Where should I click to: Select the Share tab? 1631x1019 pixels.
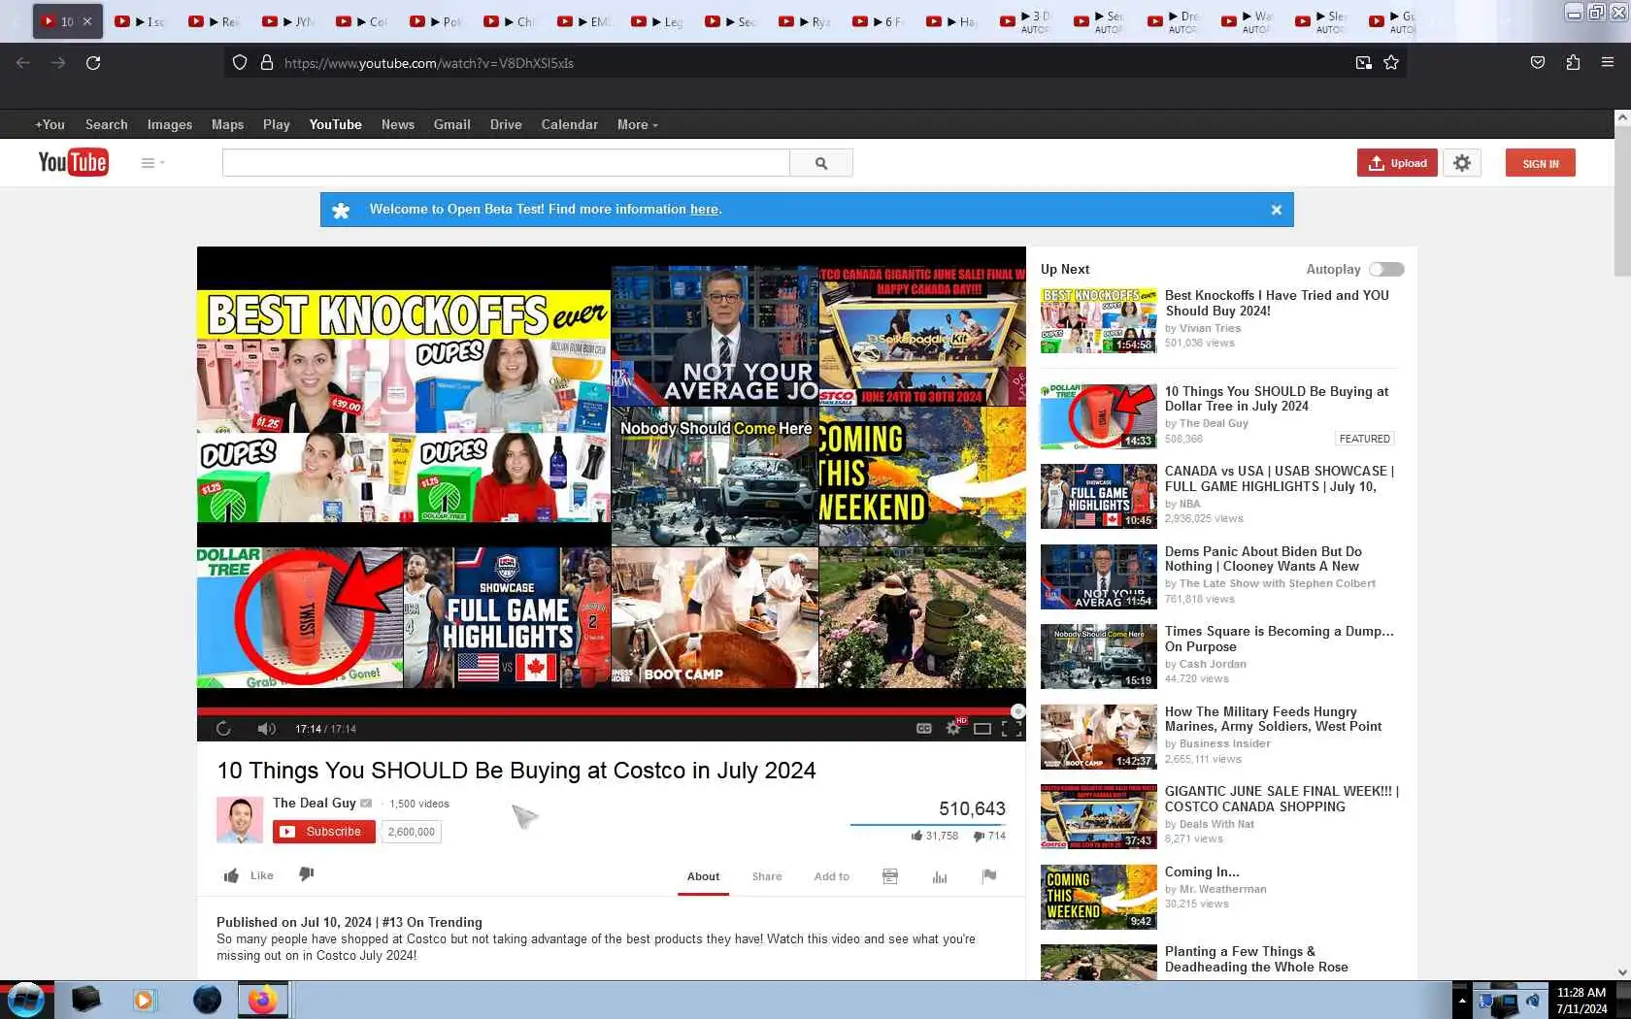767,876
